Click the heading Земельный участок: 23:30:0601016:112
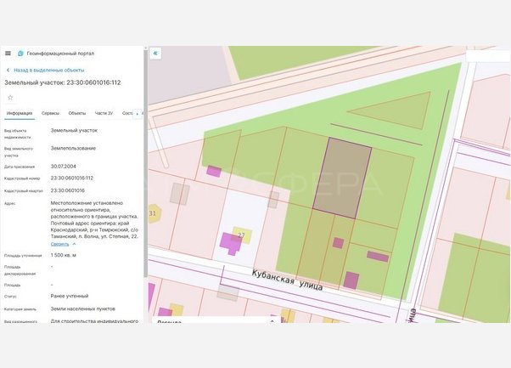 63,83
